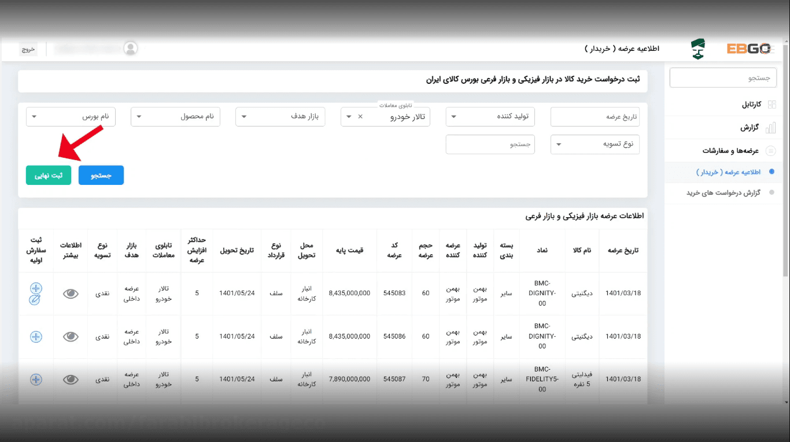Click the محل تحویل column header
This screenshot has height=442, width=790.
[x=307, y=251]
